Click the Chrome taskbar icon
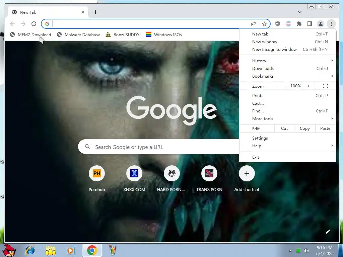Viewport: 343px width, 257px height. coord(92,250)
